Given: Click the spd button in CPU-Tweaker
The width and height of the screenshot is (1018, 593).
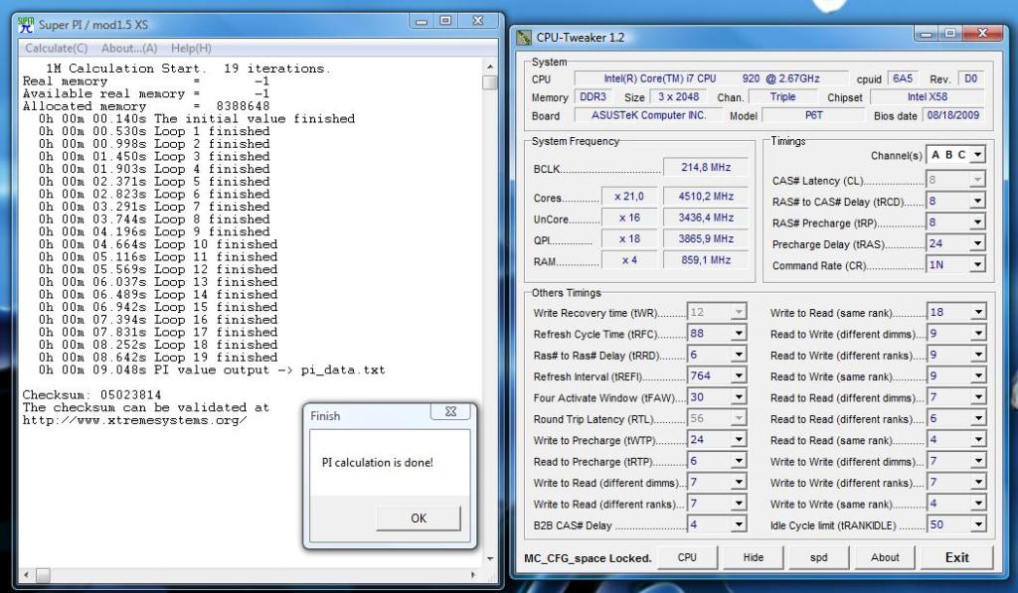Looking at the screenshot, I should [x=819, y=557].
